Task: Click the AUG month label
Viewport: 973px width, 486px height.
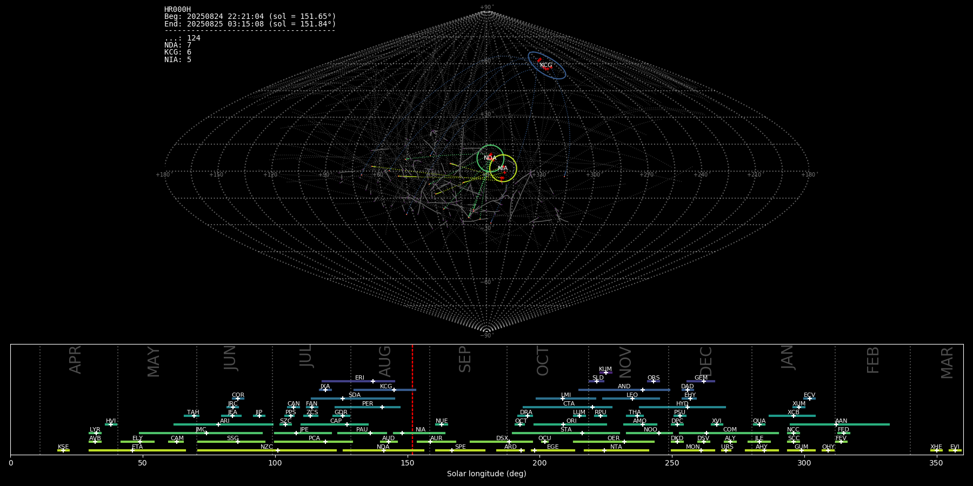Action: [x=385, y=361]
